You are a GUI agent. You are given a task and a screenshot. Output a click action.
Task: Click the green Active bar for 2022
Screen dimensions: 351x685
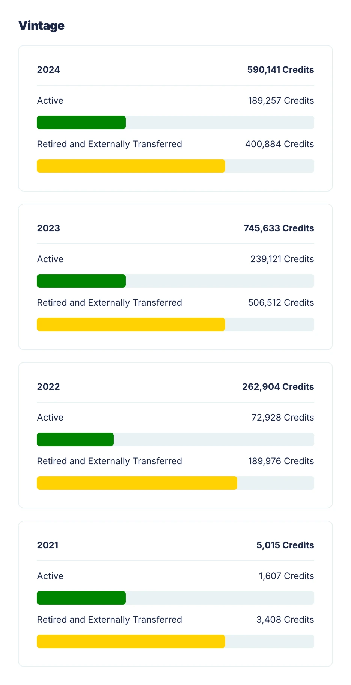[75, 439]
